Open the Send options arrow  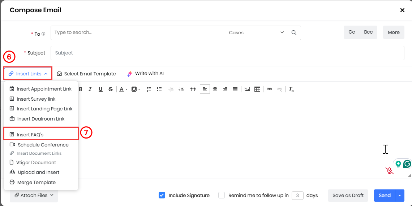pyautogui.click(x=400, y=195)
